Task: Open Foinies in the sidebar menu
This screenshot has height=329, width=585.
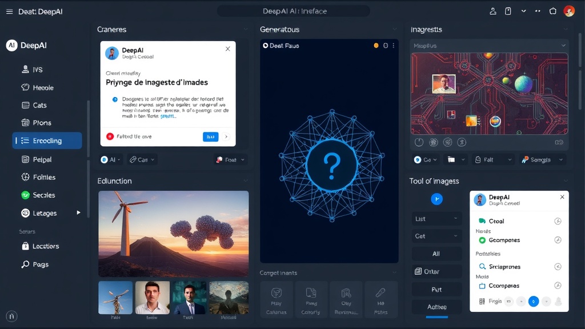Action: coord(43,177)
